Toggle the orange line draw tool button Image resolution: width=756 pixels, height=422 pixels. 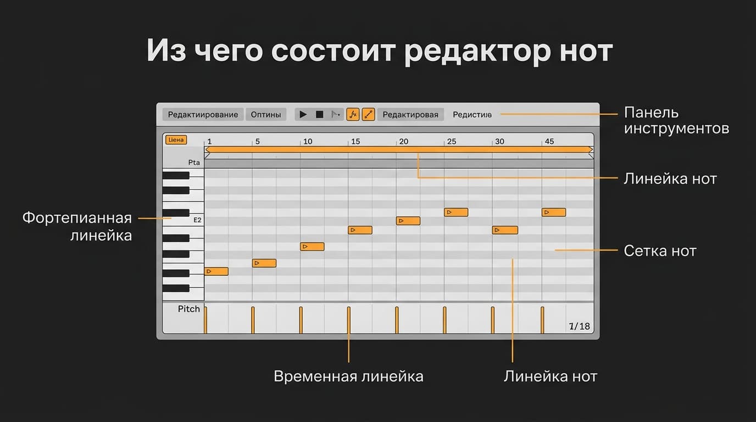click(x=369, y=114)
